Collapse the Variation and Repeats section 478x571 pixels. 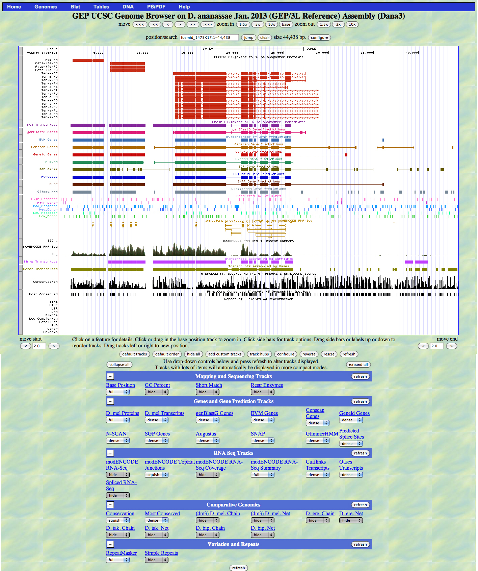[111, 544]
